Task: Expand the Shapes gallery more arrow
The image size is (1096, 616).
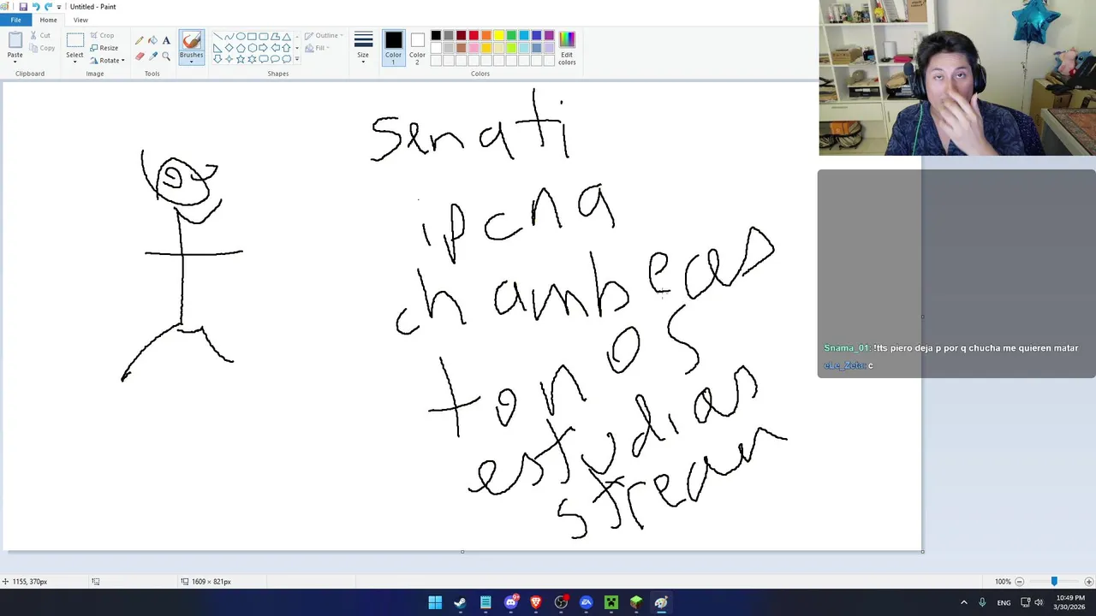Action: pos(297,59)
